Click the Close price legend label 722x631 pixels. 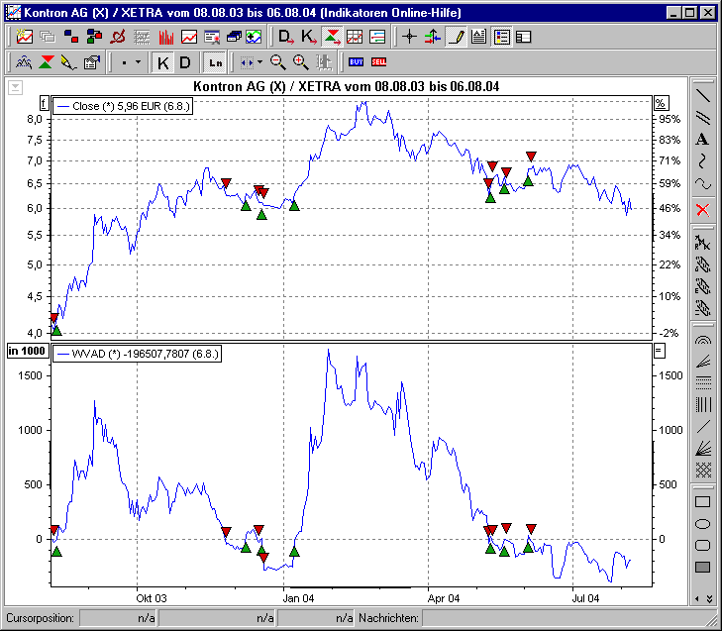[122, 104]
